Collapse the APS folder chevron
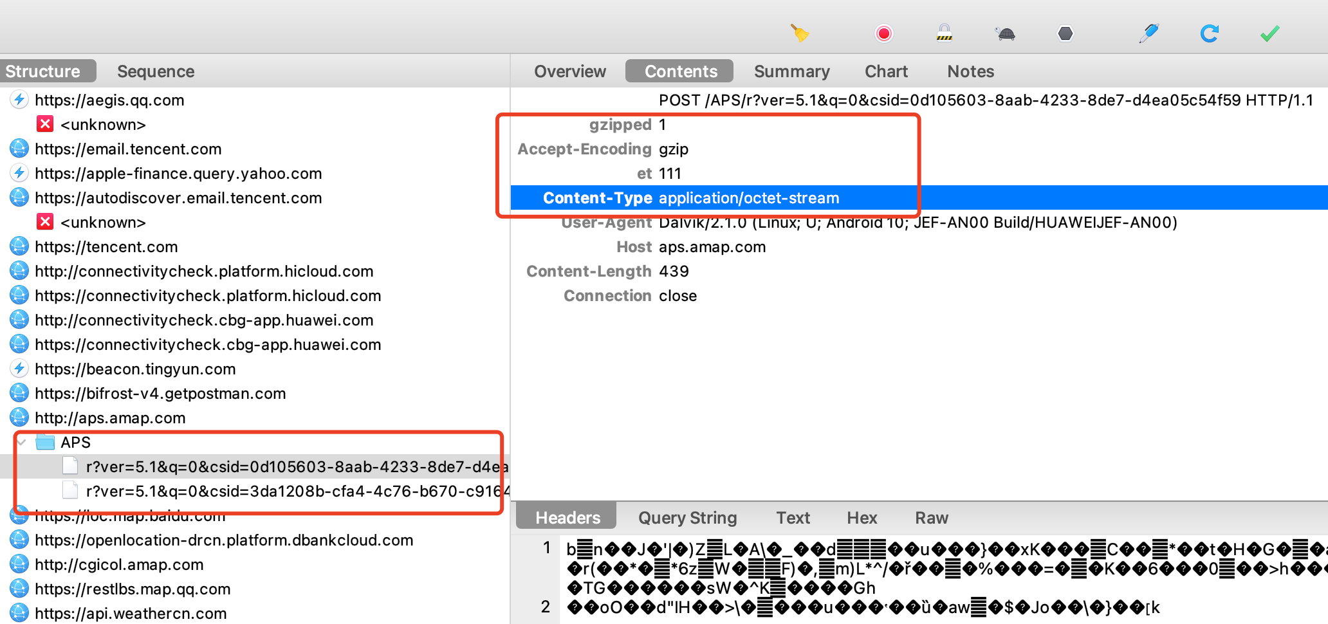The image size is (1328, 624). [22, 442]
